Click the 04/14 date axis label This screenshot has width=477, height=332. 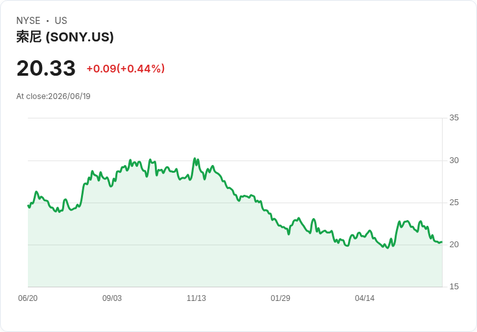(364, 298)
